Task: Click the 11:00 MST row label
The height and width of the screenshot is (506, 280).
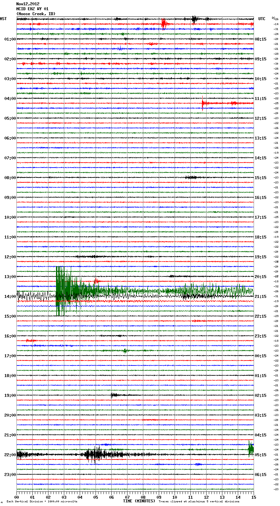Action: pyautogui.click(x=10, y=237)
